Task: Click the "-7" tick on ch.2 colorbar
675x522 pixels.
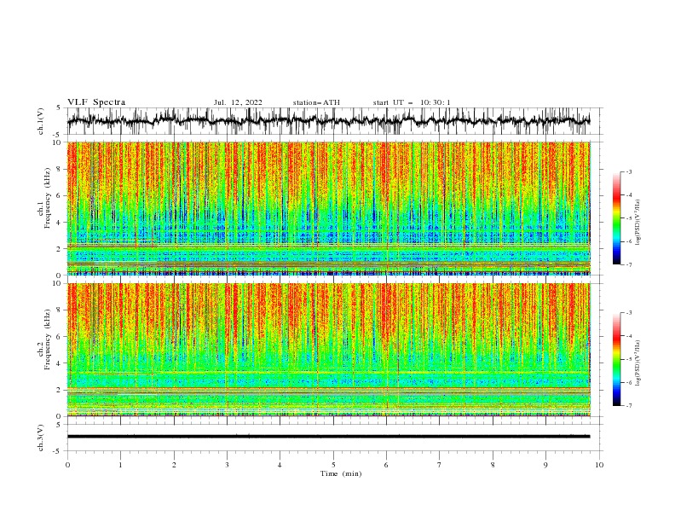Action: click(x=629, y=406)
